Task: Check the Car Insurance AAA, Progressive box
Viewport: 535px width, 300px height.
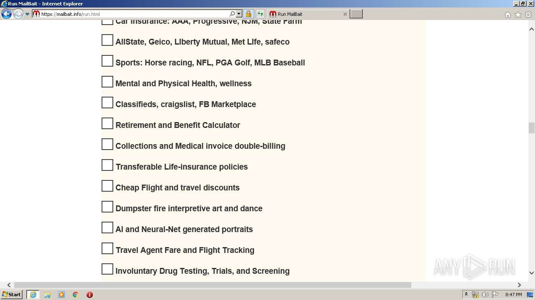Action: [107, 22]
